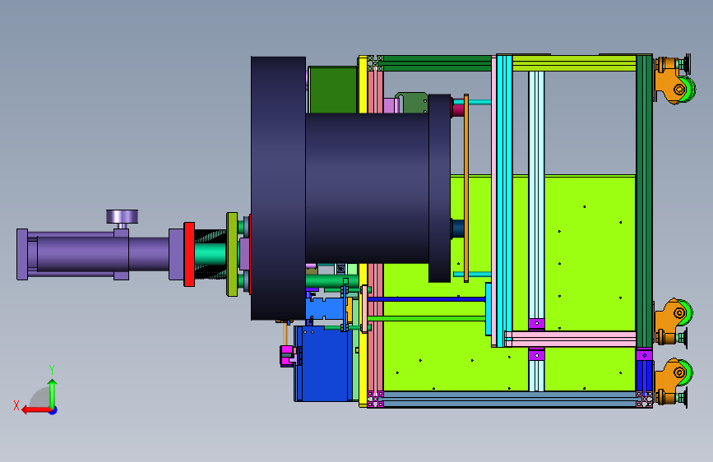Click the blue Z axis dot on triad
This screenshot has height=462, width=713.
(53, 410)
